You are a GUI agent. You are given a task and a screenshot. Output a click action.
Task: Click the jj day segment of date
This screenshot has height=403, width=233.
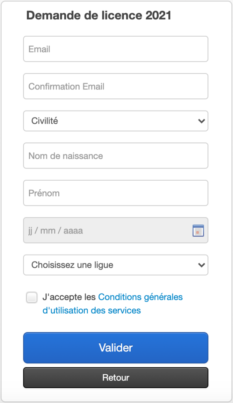tap(30, 231)
